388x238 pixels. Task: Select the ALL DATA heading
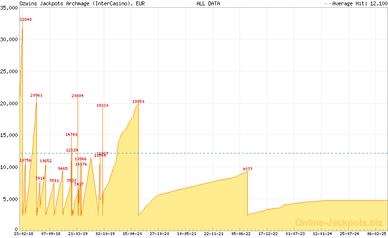point(208,3)
